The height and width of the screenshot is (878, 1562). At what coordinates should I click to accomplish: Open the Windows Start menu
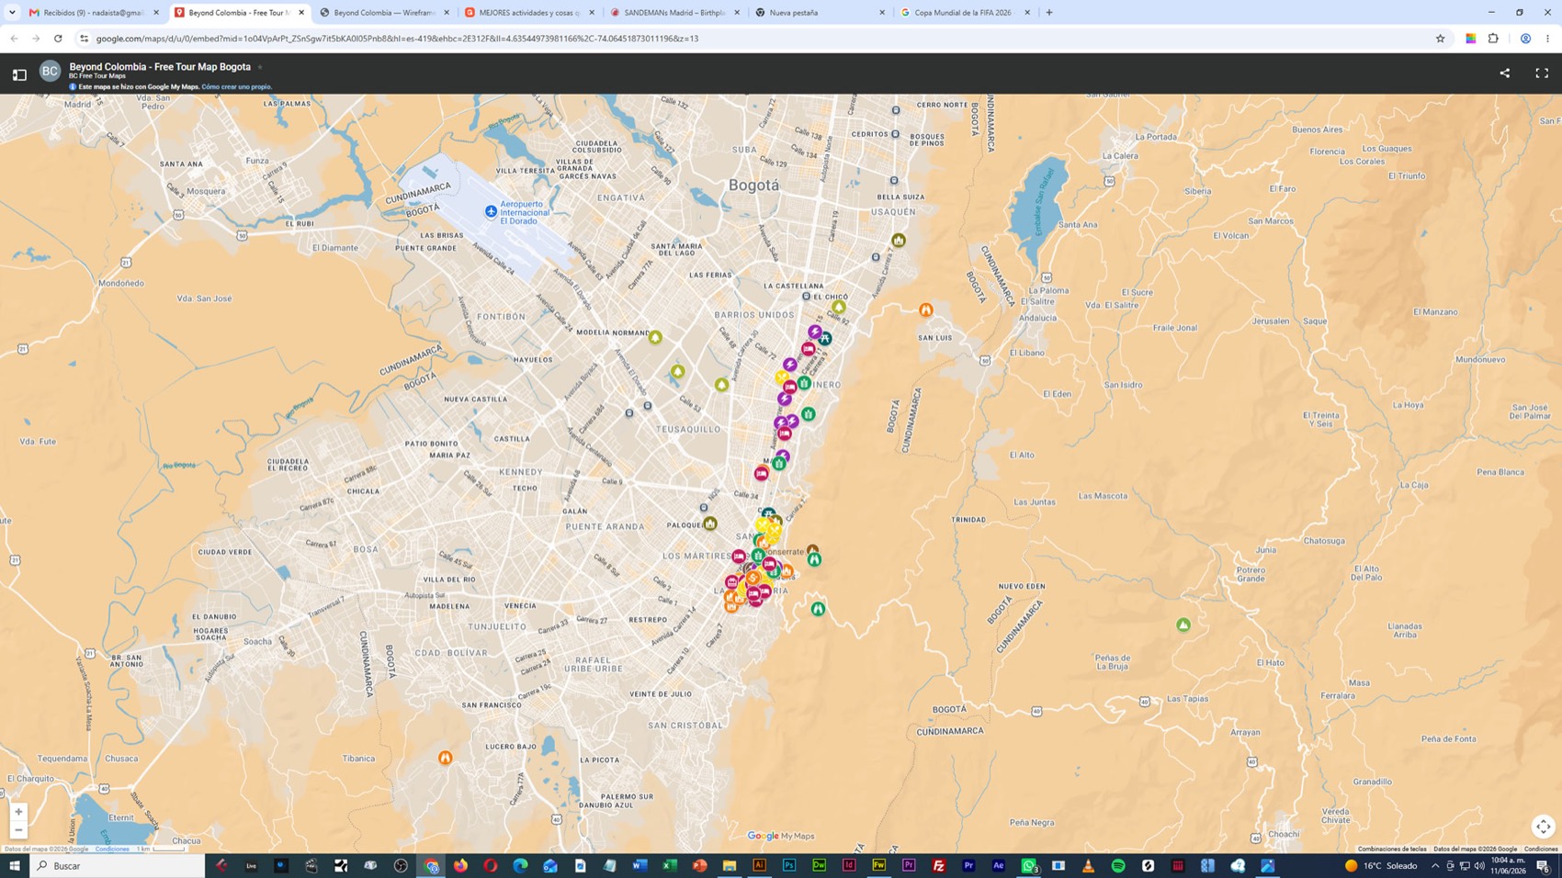pos(15,866)
